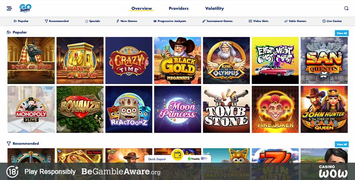Click View All for Recommended games
The height and width of the screenshot is (180, 355).
point(342,144)
